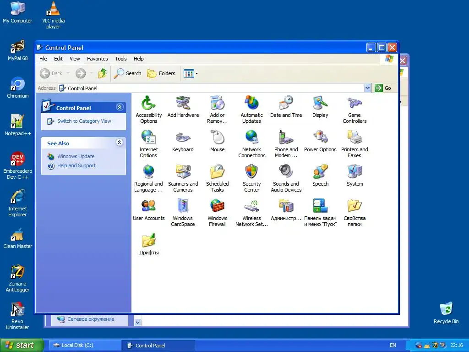Select Phone and Modem icon
The width and height of the screenshot is (469, 352).
[x=286, y=137]
